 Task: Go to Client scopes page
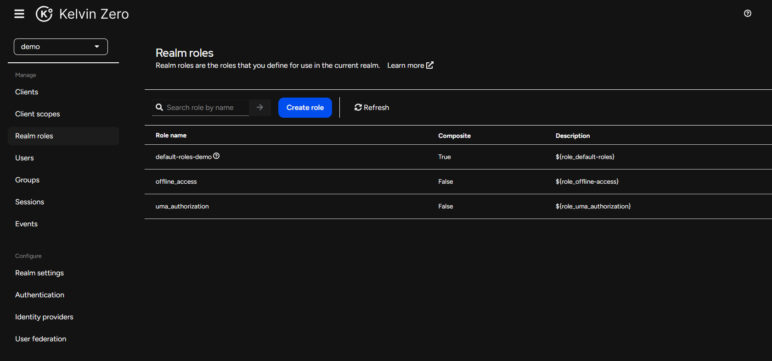(x=38, y=114)
